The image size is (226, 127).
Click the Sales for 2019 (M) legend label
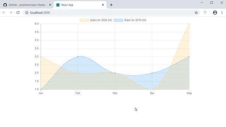[x=135, y=20]
